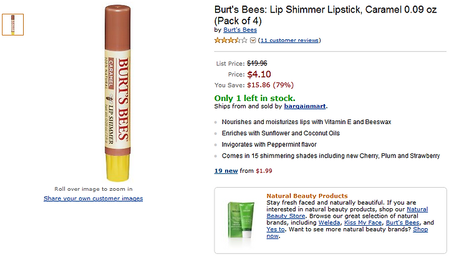
Task: Open the Yes to brand link
Action: 276,229
